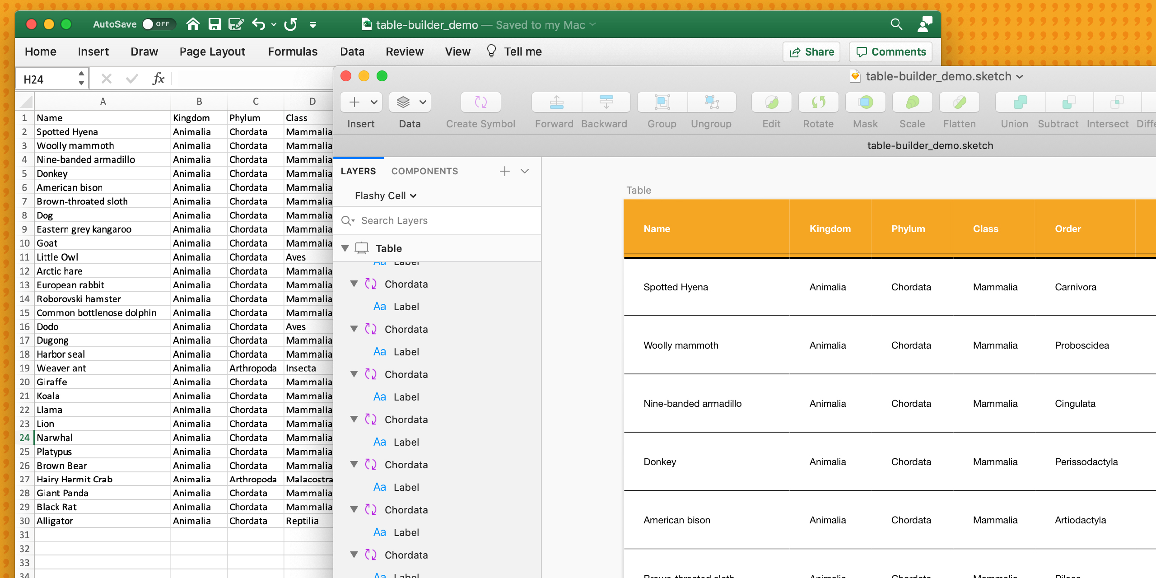Select the Mask tool icon

pyautogui.click(x=865, y=103)
